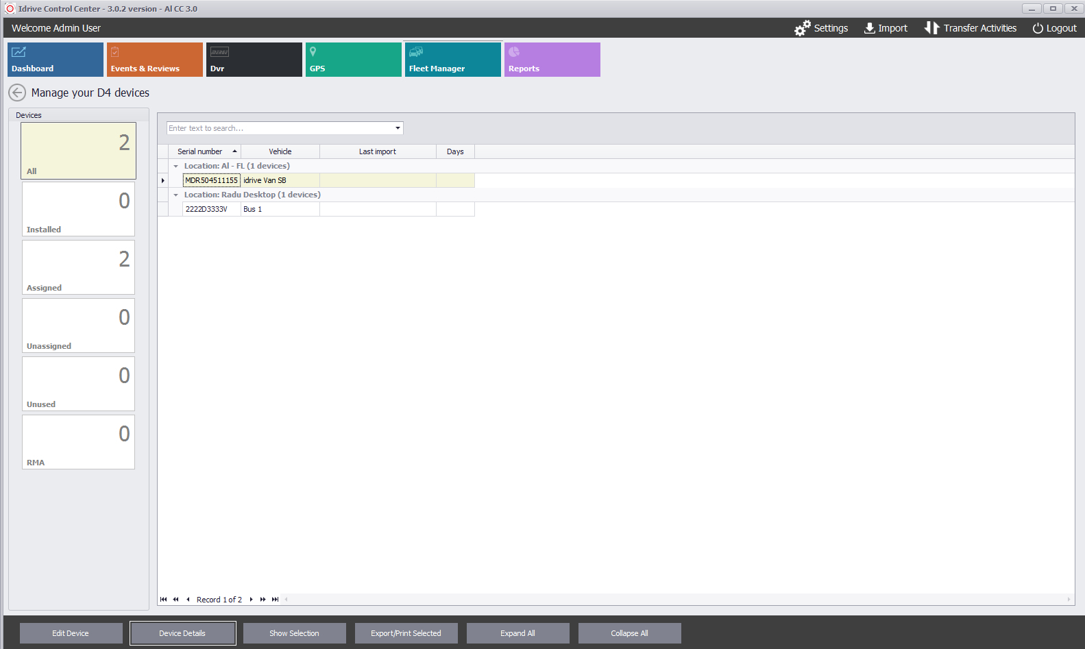Switch to the Events & Reviews tile
Viewport: 1085px width, 649px height.
pyautogui.click(x=155, y=60)
